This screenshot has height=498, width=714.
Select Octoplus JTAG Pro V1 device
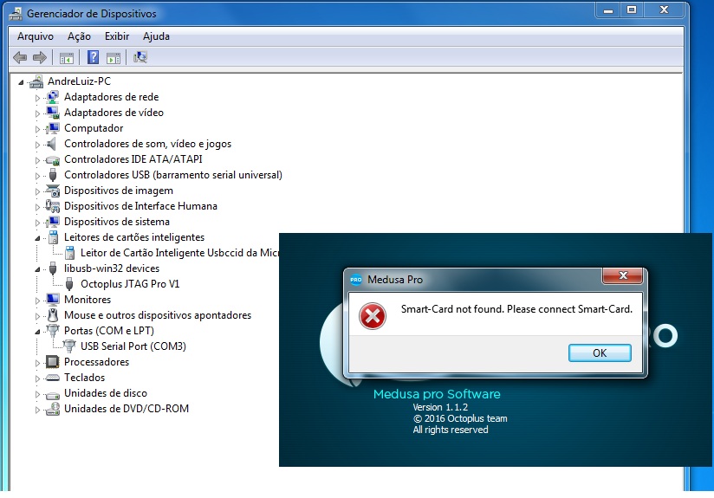click(130, 284)
